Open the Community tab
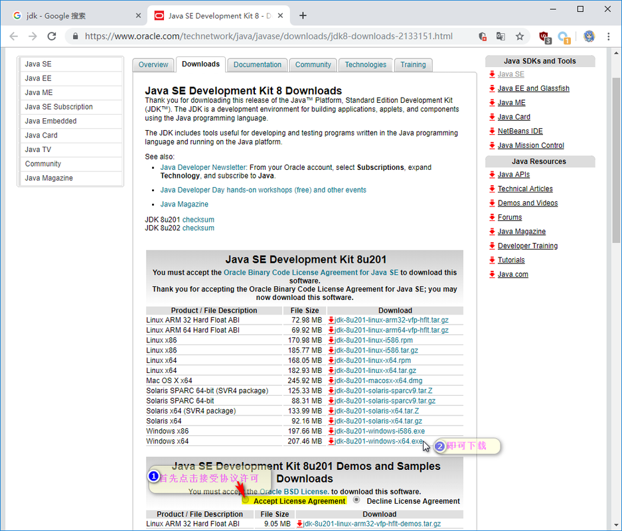This screenshot has width=622, height=531. point(313,64)
